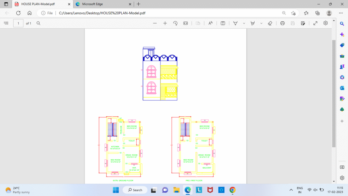Open the Windows Start menu

click(116, 190)
